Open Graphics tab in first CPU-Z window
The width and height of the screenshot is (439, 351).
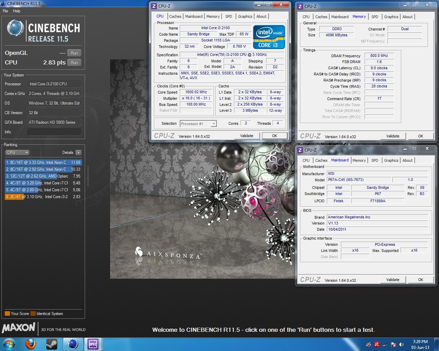[x=245, y=16]
